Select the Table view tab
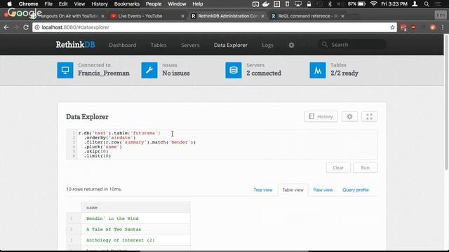The width and height of the screenshot is (449, 252). [x=293, y=190]
